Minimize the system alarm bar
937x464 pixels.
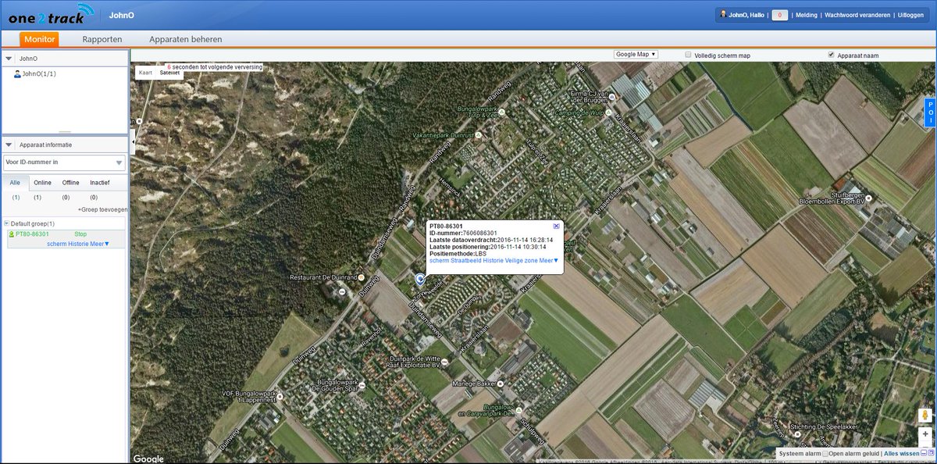(924, 453)
